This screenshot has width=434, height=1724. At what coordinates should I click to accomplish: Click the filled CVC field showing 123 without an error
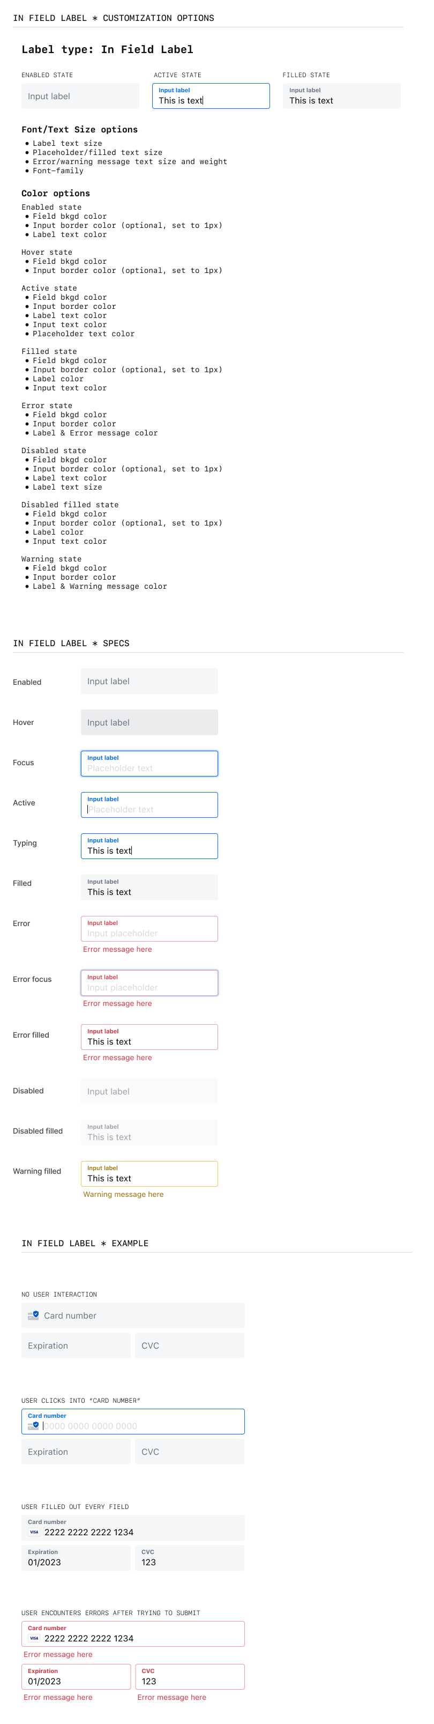(190, 1557)
